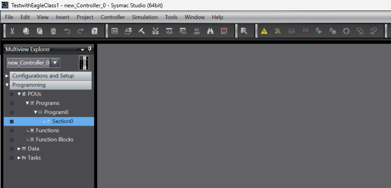Collapse the Programming section

7,85
